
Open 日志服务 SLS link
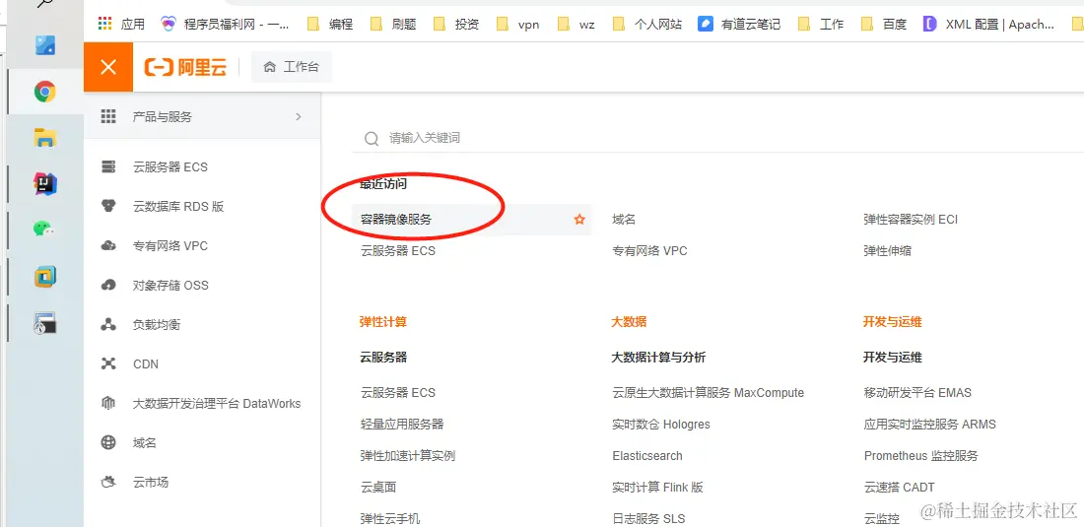(648, 519)
